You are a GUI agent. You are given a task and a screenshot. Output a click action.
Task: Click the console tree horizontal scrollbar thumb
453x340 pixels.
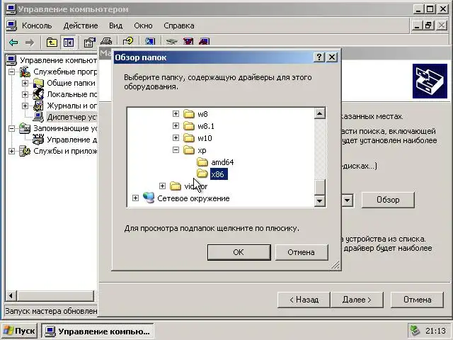point(55,296)
